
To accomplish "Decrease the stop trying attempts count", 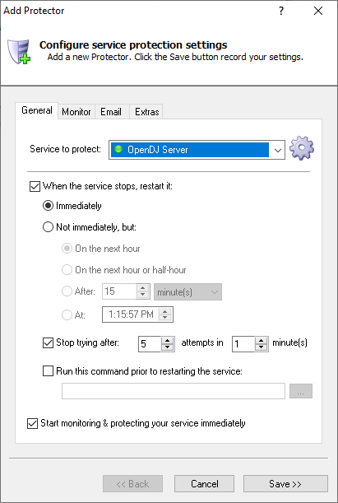I will tap(167, 347).
